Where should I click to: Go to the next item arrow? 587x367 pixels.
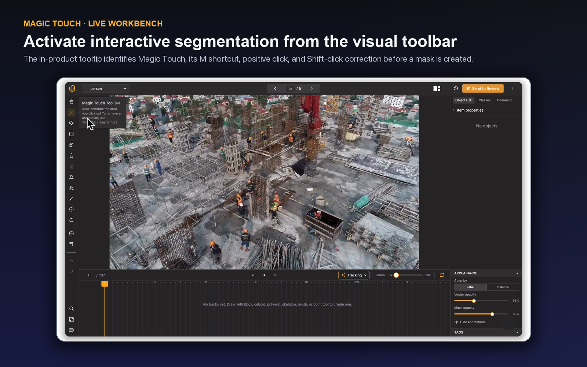(x=311, y=88)
